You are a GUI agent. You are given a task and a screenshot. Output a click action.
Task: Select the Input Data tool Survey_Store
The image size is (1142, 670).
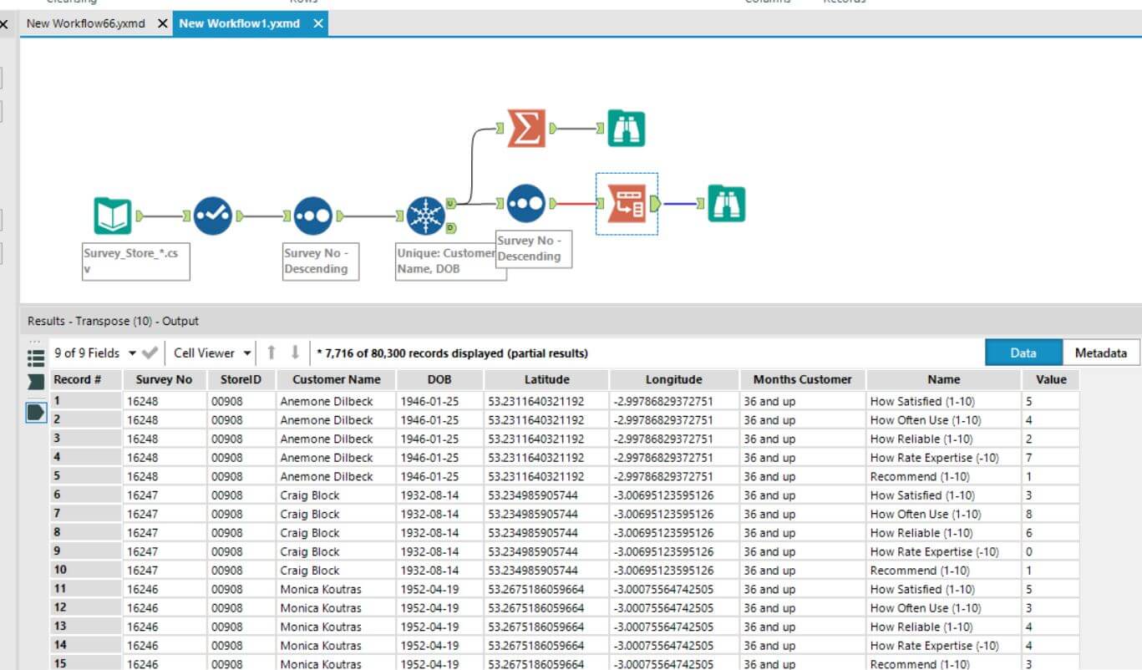112,216
